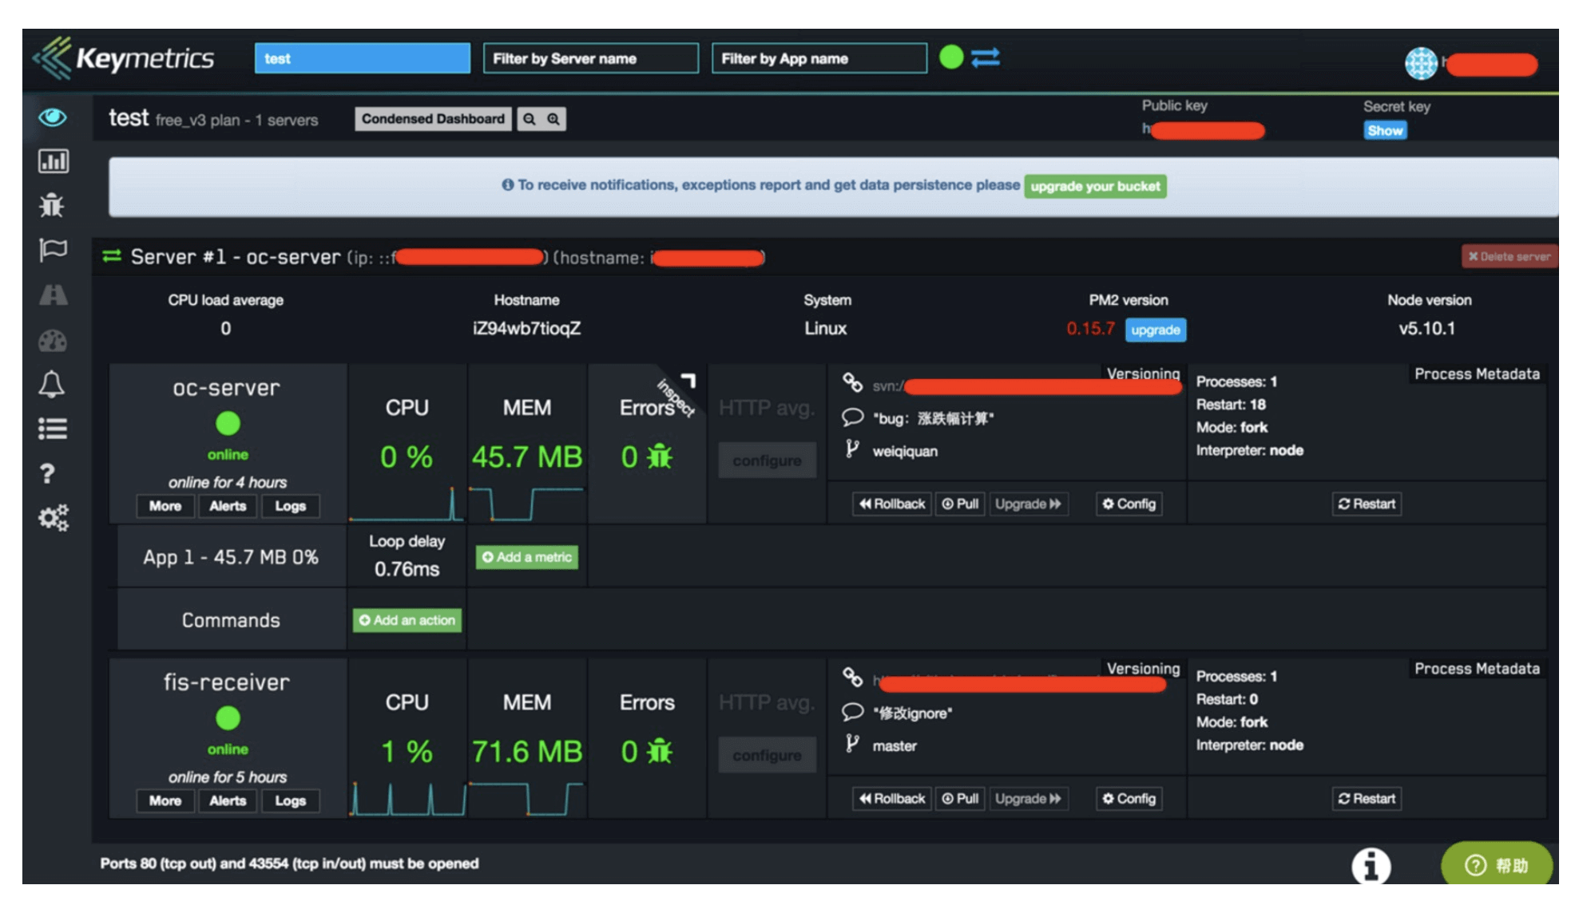
Task: Pull latest for fis-receiver
Action: (x=960, y=798)
